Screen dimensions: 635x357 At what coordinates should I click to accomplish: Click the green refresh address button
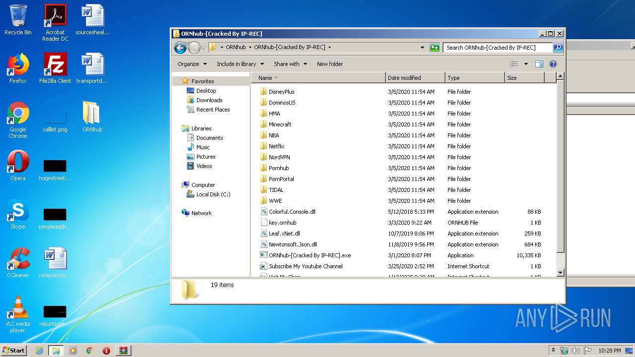click(x=435, y=48)
